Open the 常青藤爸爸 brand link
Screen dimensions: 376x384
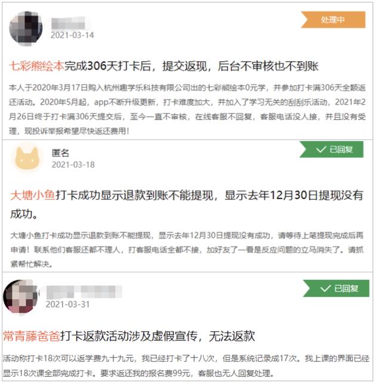[31, 336]
